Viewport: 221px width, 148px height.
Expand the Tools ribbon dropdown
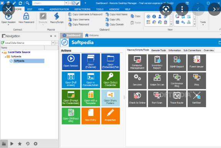click(203, 23)
